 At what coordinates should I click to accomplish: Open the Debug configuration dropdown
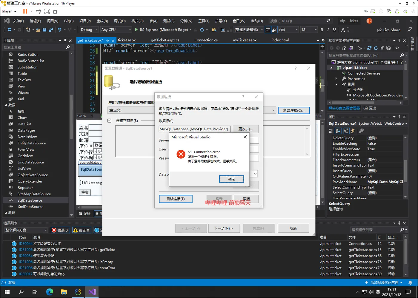pyautogui.click(x=89, y=30)
